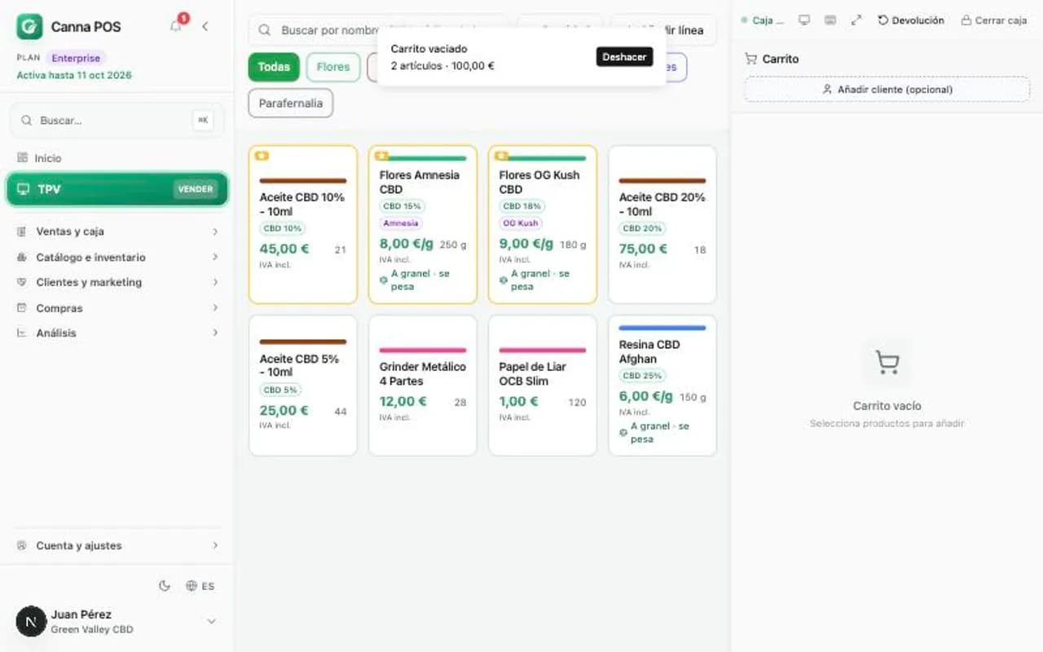Undo with the Deshacer button
The image size is (1043, 652).
point(624,57)
